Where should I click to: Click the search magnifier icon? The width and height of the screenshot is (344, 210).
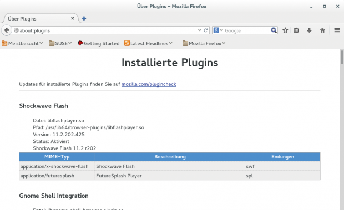pos(274,30)
